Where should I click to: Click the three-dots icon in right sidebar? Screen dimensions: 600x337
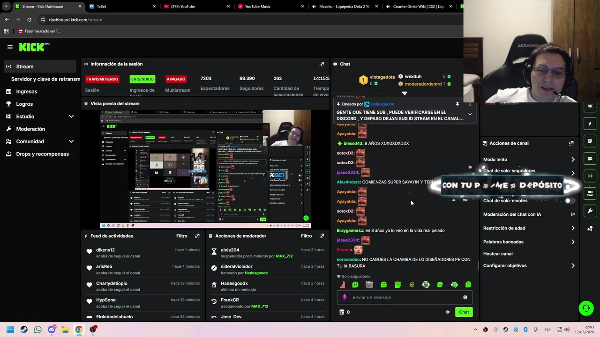pos(590,228)
